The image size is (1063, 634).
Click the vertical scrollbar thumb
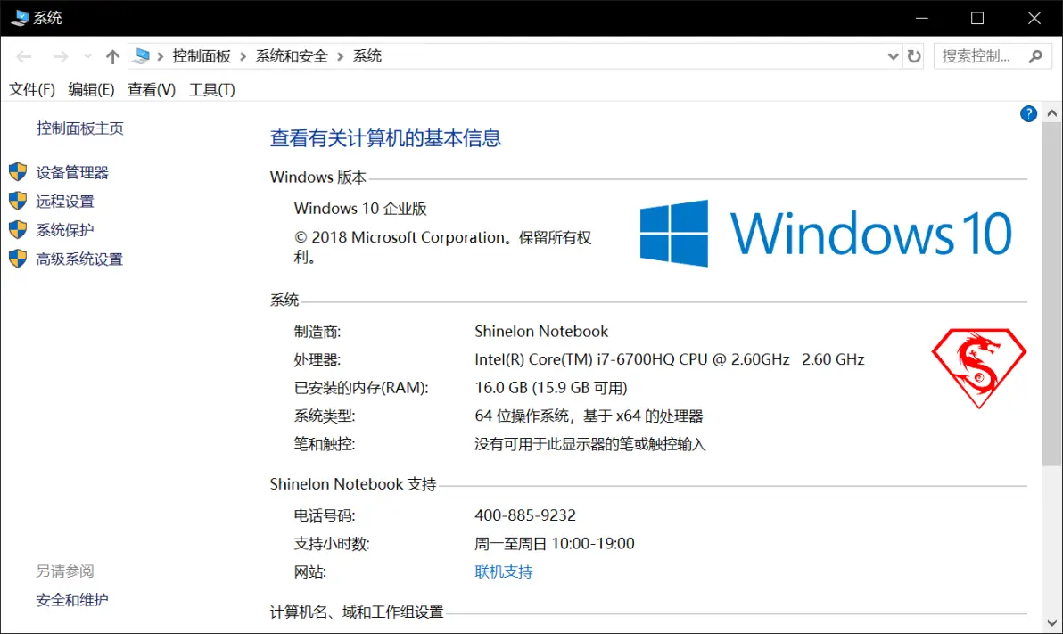(x=1052, y=294)
